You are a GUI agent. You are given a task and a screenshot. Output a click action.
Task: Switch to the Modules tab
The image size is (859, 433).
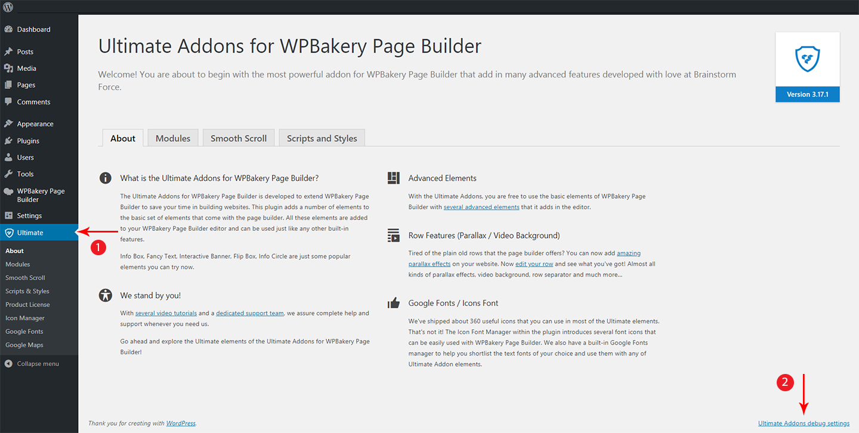pos(173,138)
